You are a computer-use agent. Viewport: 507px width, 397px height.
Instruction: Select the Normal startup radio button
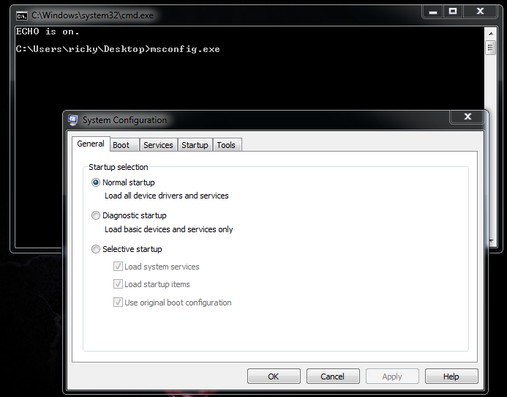click(96, 182)
